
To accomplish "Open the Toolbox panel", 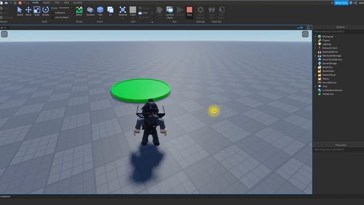I will click(90, 11).
